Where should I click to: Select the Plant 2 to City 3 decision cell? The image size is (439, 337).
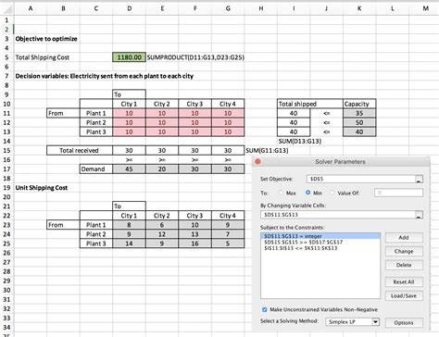point(194,122)
